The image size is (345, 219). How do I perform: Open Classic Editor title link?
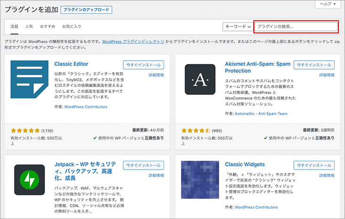tap(71, 64)
